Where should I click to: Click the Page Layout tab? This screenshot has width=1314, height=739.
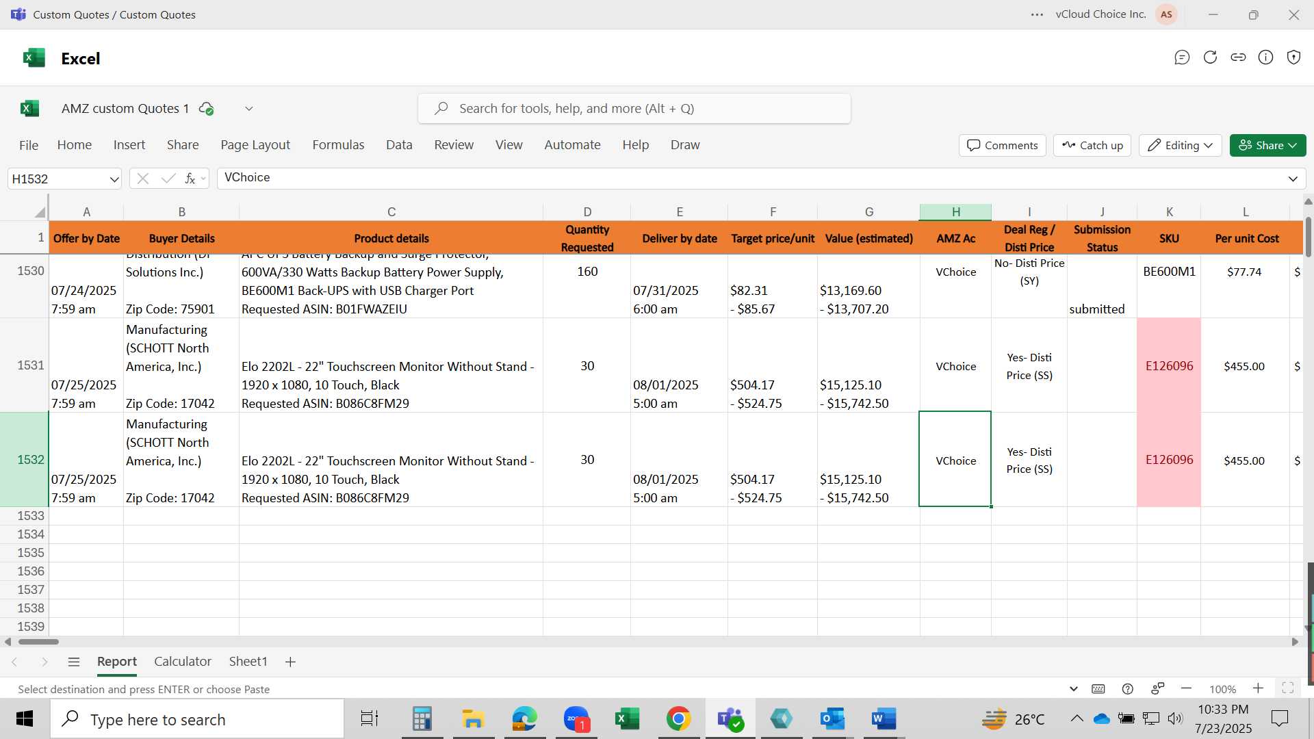pyautogui.click(x=255, y=145)
